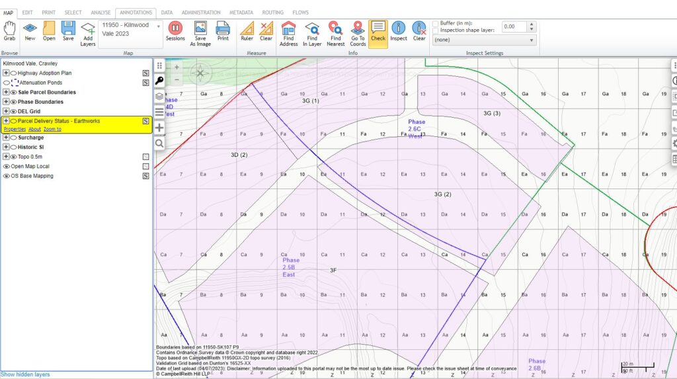Click the grid dots handle on map sidebar
Screen dimensions: 677x379
pyautogui.click(x=159, y=65)
